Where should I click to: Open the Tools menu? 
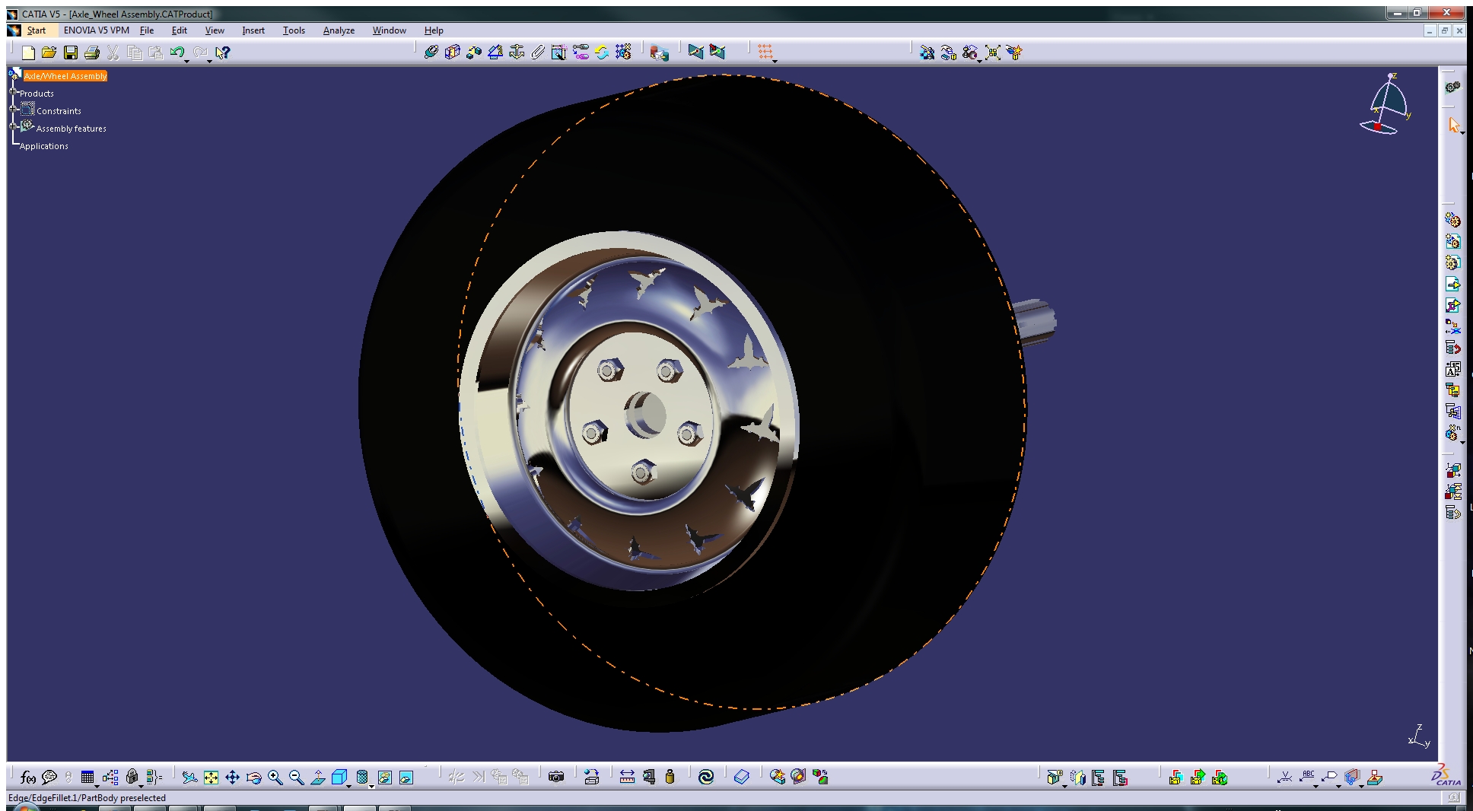294,30
